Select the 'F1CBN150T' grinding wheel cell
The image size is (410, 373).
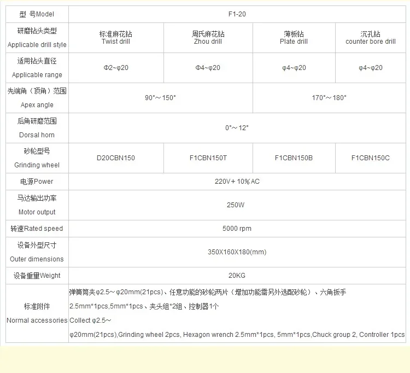(x=208, y=158)
